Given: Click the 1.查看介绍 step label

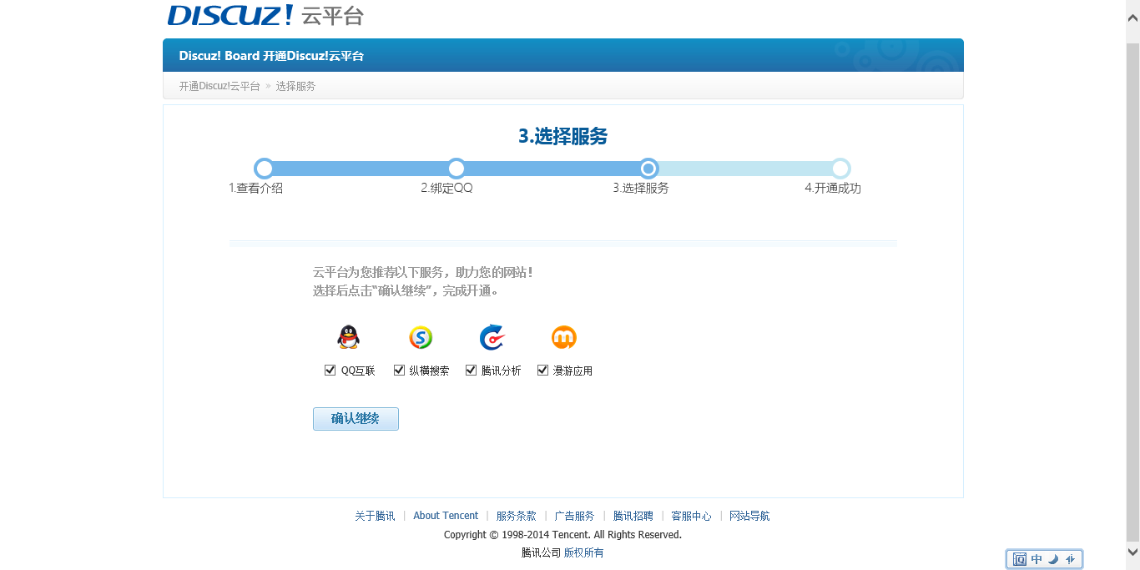Looking at the screenshot, I should [256, 189].
